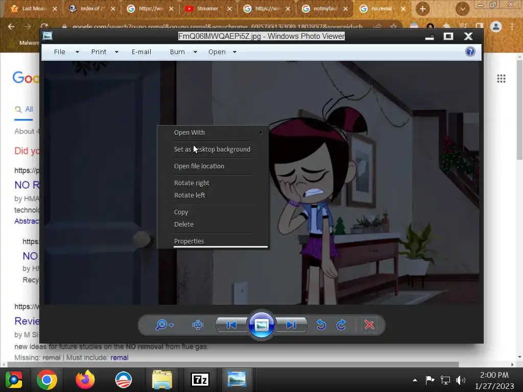
Task: Show hidden tray icons
Action: [415, 380]
